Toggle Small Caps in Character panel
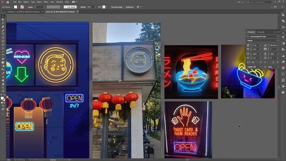 (253, 63)
